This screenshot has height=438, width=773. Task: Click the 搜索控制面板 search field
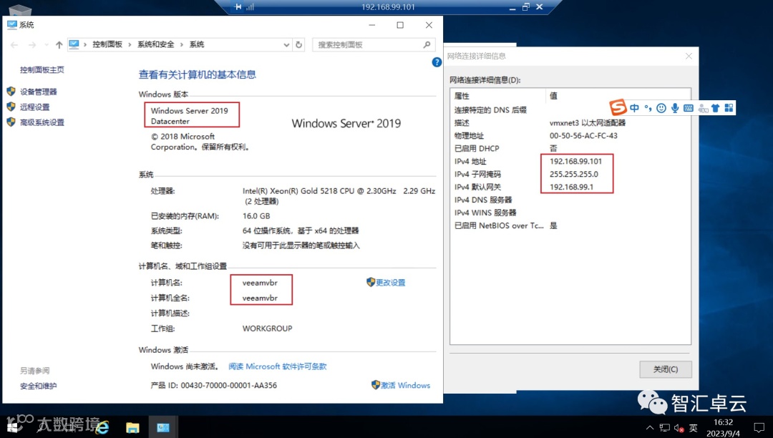(373, 45)
